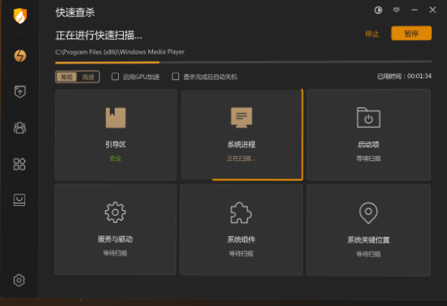Close the 快速查杀 window
Viewport: 447px width, 306px height.
tap(432, 10)
